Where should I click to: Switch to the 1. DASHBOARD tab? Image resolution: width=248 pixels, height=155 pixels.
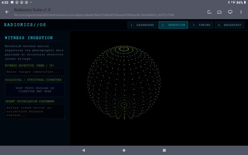[x=142, y=25]
